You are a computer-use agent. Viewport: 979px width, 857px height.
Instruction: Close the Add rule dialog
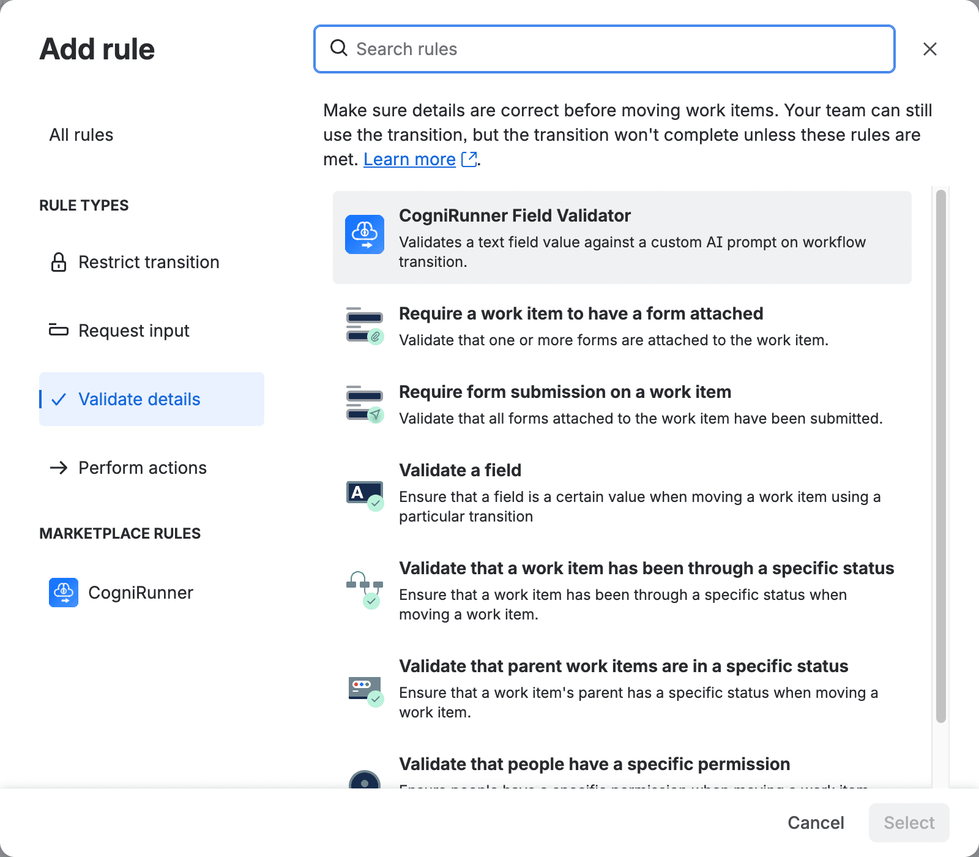tap(930, 49)
